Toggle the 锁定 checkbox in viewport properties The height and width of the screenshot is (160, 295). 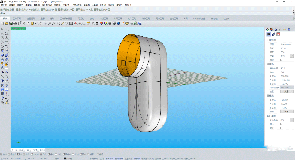[281, 60]
